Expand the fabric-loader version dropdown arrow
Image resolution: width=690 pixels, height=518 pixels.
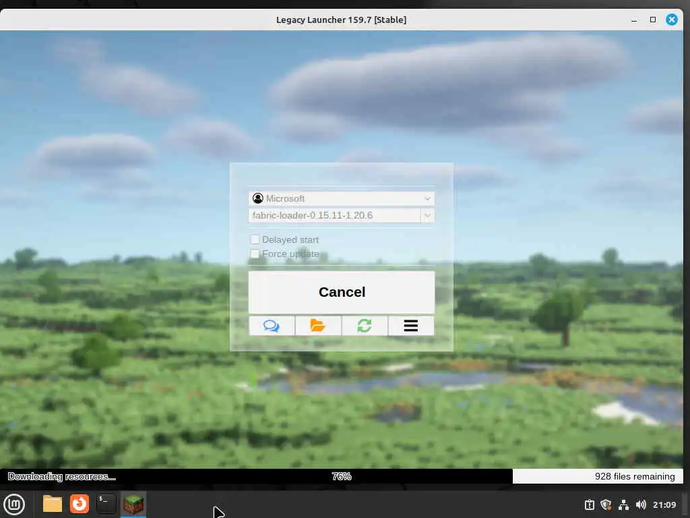pos(427,215)
